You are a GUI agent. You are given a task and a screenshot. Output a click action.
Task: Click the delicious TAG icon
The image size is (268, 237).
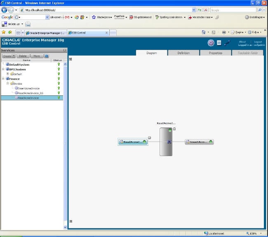coord(28,24)
